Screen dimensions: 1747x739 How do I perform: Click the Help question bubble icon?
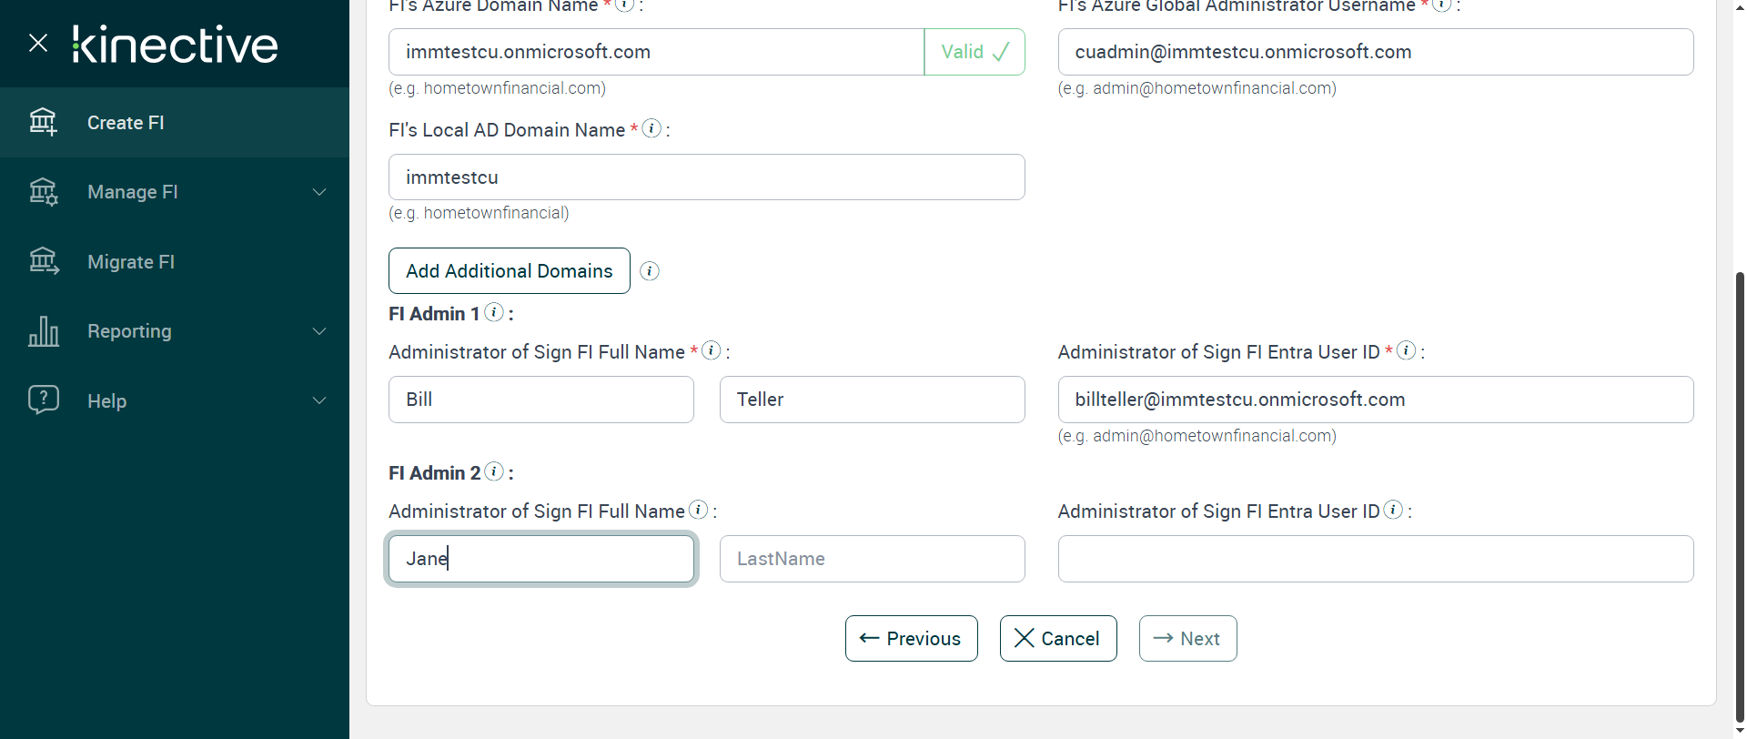coord(43,400)
